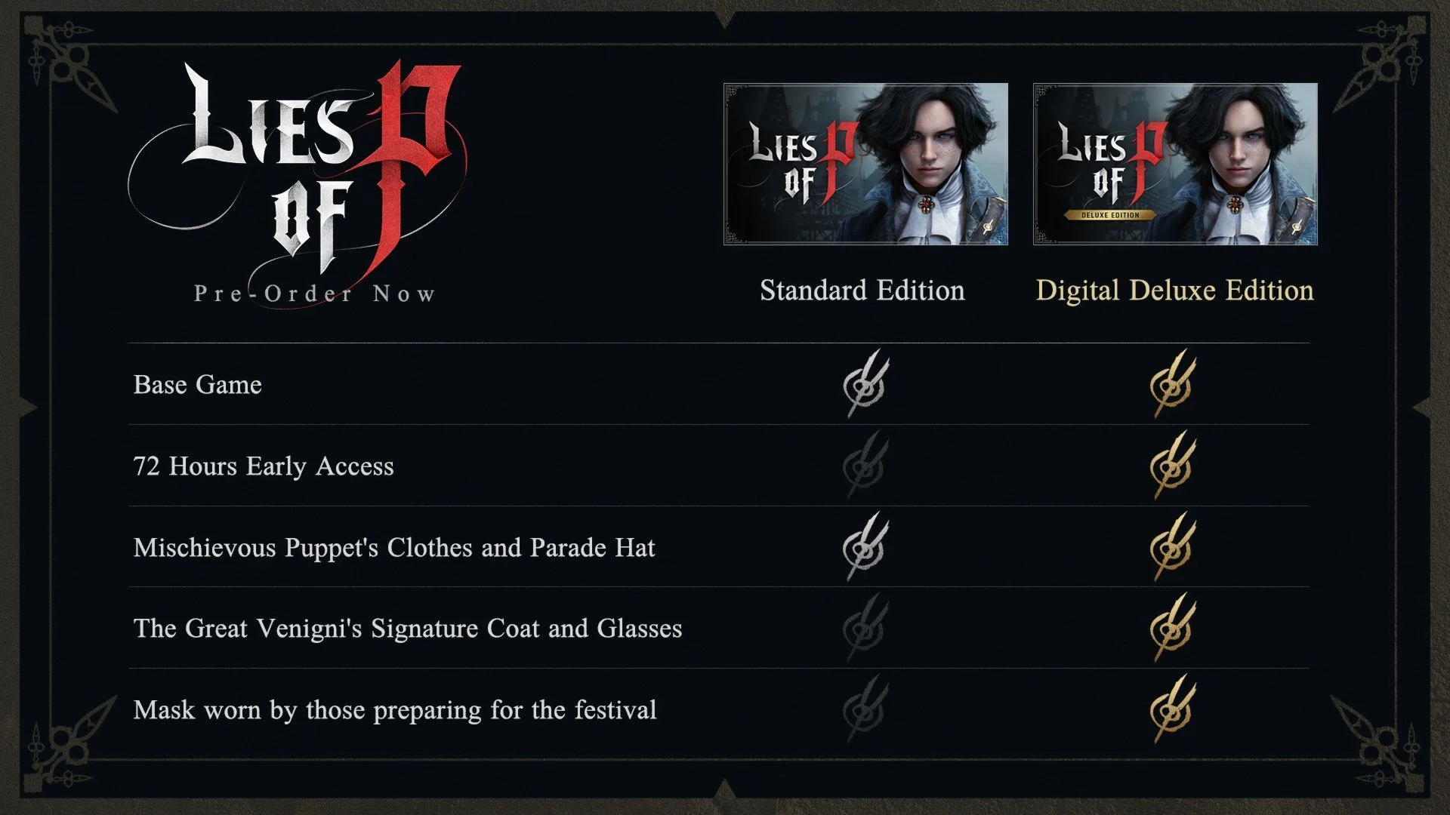Click Deluxe Great Venigni's Coat gold checkmark
This screenshot has height=815, width=1450.
pos(1172,629)
